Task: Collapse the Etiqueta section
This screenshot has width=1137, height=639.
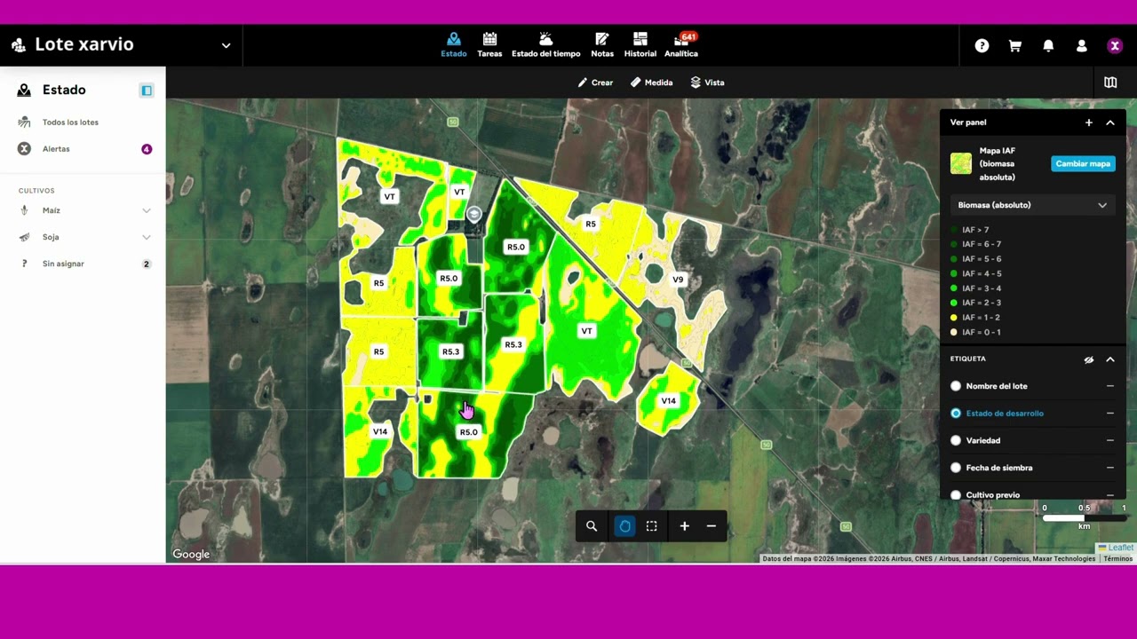Action: pyautogui.click(x=1110, y=359)
